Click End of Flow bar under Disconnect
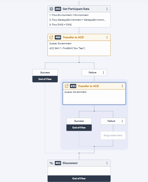This screenshot has width=148, height=182. (79, 178)
